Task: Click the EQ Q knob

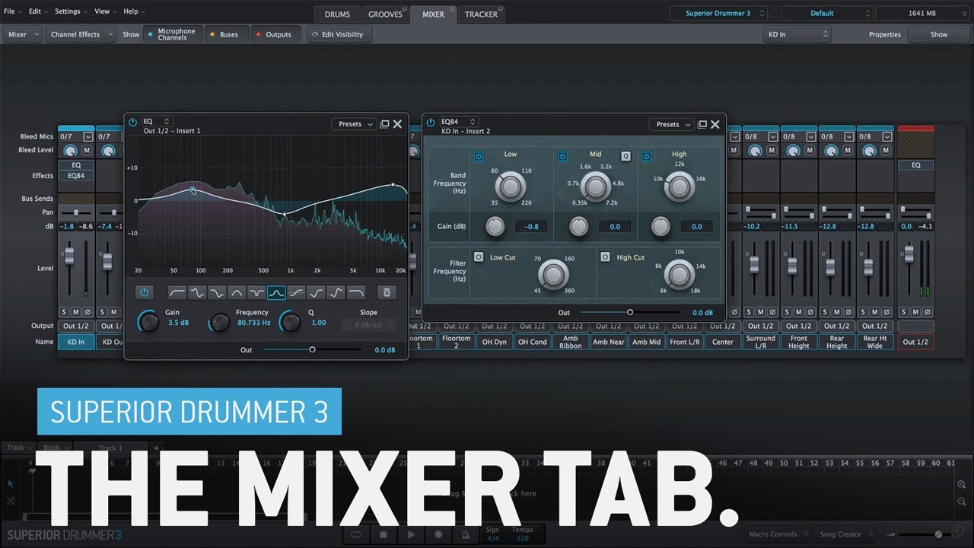Action: click(x=290, y=322)
